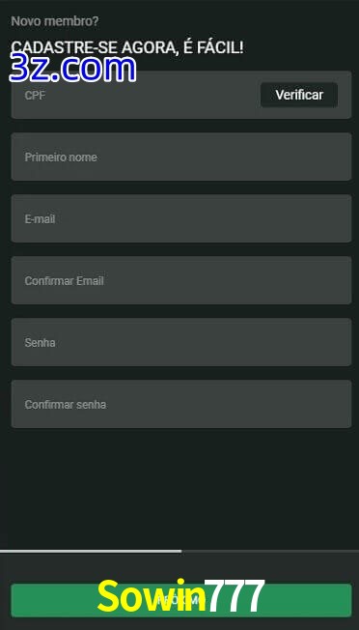Click the Novo membro? label
This screenshot has width=359, height=630.
pyautogui.click(x=55, y=21)
